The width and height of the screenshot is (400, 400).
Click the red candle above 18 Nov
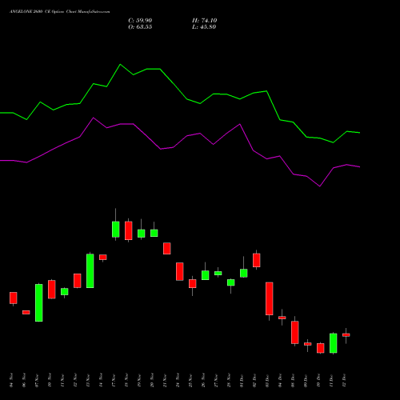(x=129, y=230)
